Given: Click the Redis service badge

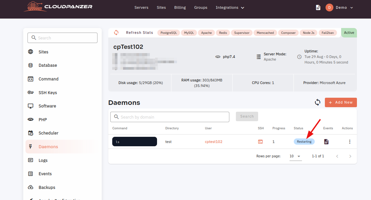Looking at the screenshot, I should pyautogui.click(x=223, y=33).
